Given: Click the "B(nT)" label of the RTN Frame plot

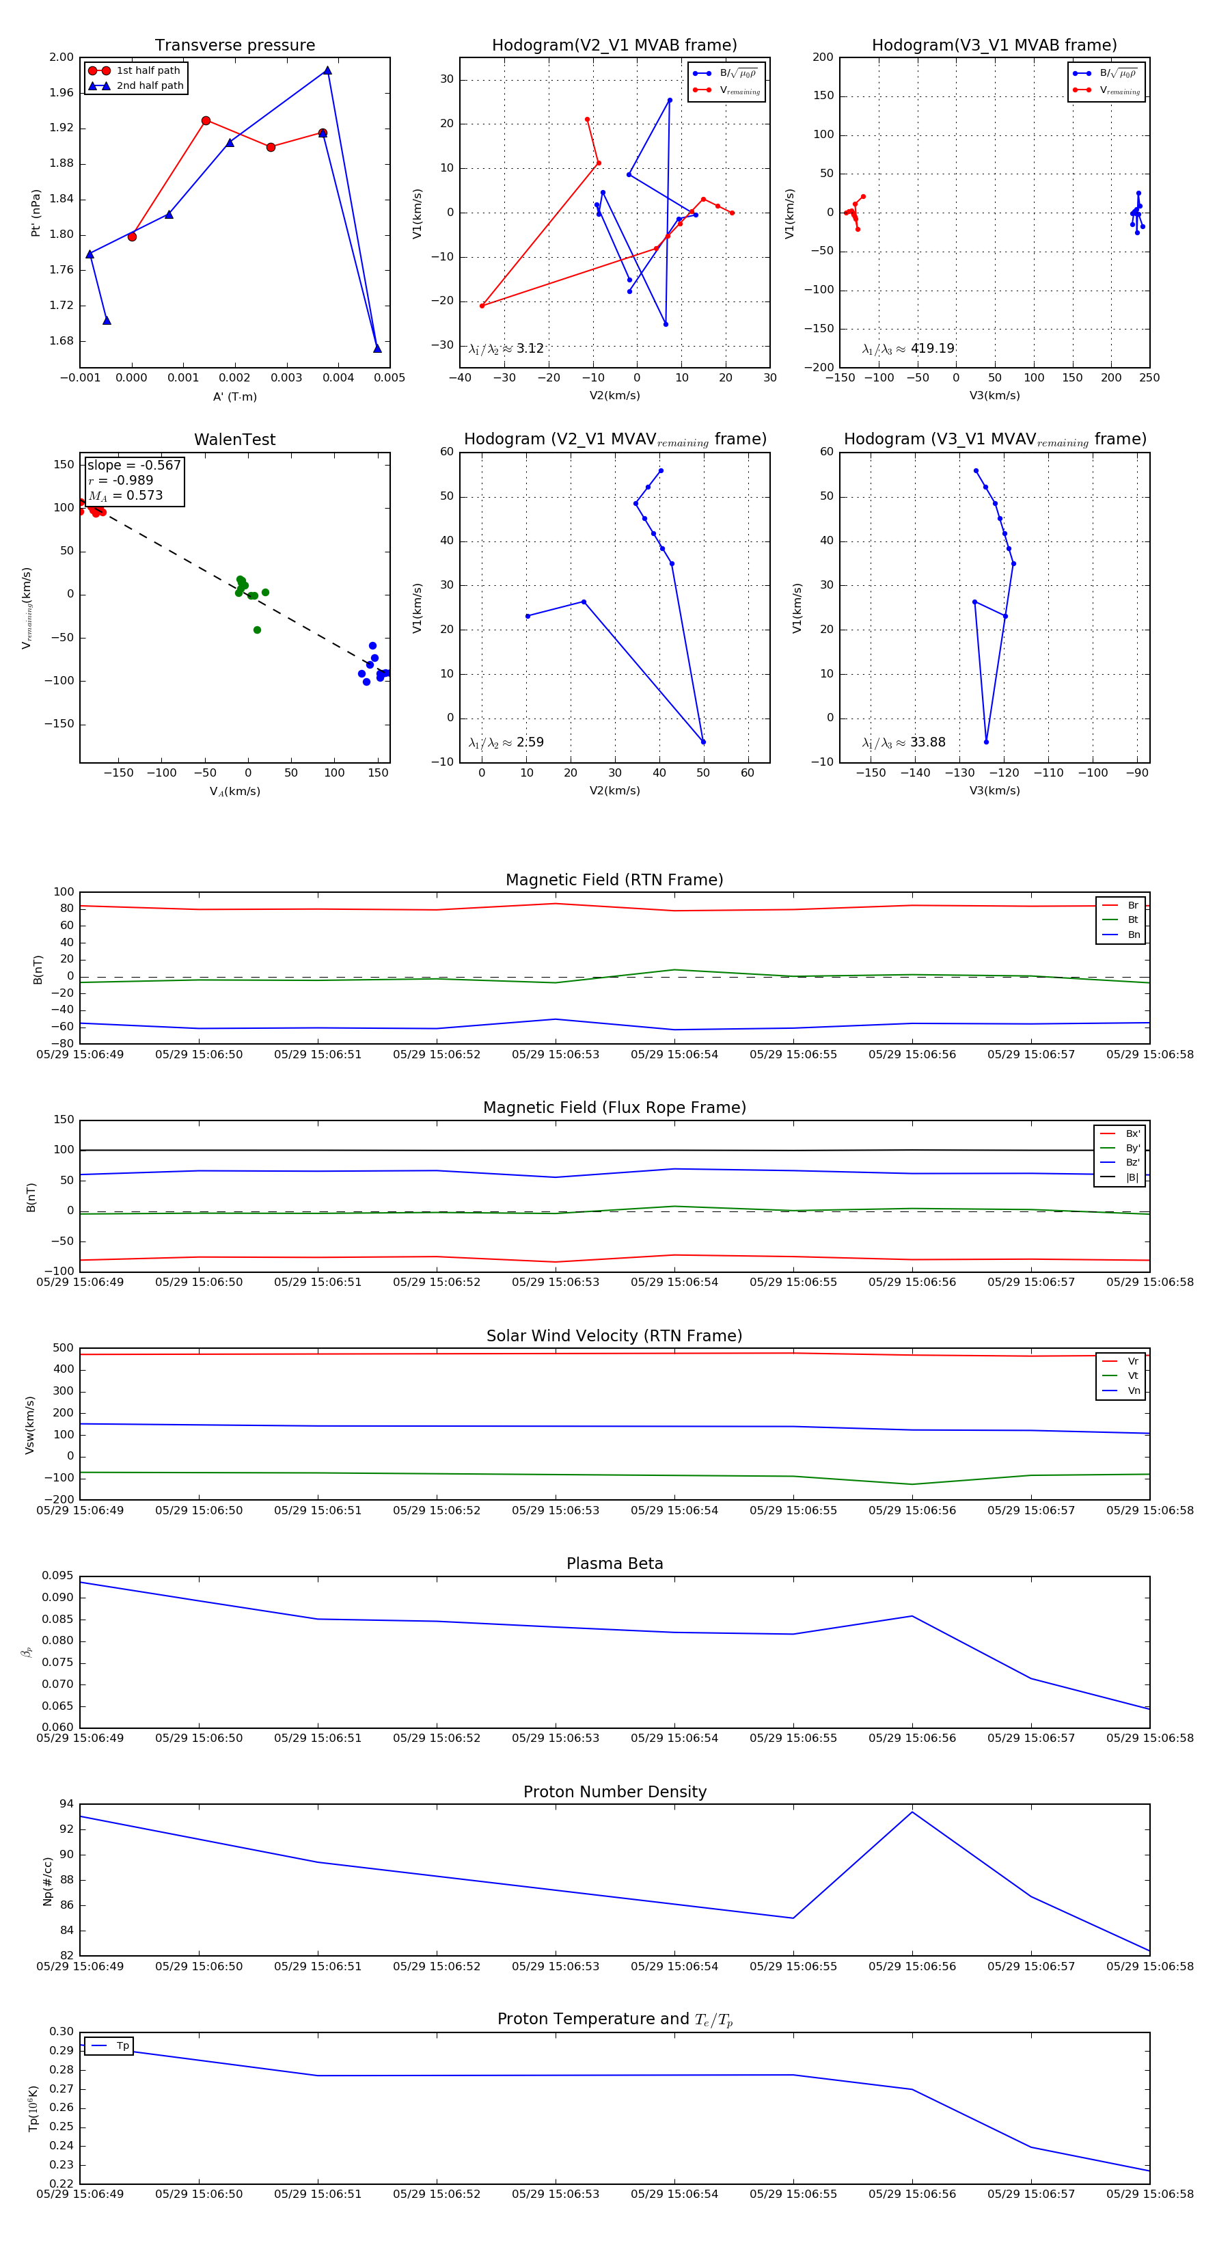Looking at the screenshot, I should 38,969.
